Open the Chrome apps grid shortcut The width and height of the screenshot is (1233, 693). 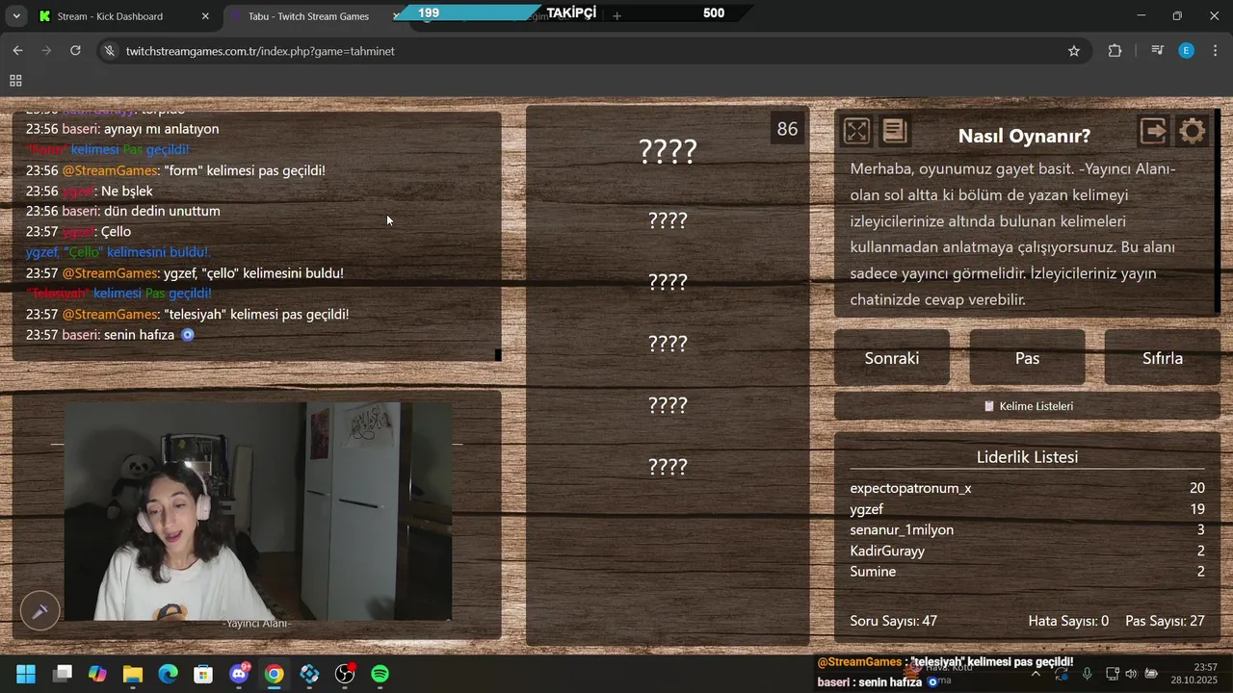(x=15, y=81)
